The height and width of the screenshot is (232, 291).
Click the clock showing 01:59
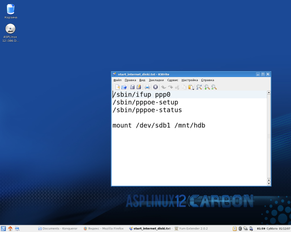pyautogui.click(x=261, y=229)
